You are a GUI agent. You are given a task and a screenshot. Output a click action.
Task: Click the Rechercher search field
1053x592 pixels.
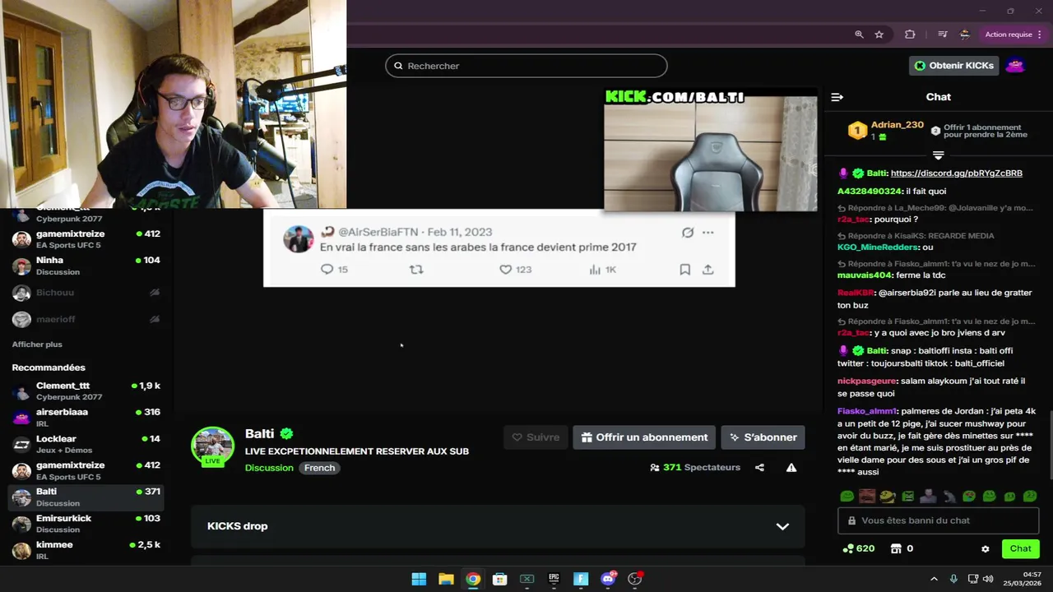(x=526, y=66)
